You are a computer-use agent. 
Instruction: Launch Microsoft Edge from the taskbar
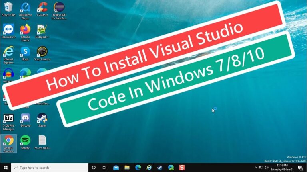point(138,168)
